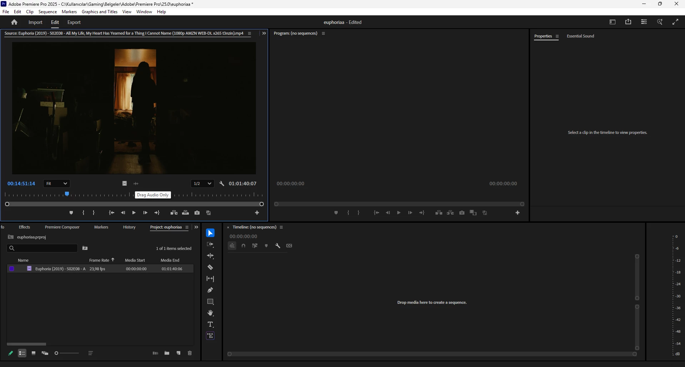Toggle insert sequences as nests button

[x=232, y=246]
